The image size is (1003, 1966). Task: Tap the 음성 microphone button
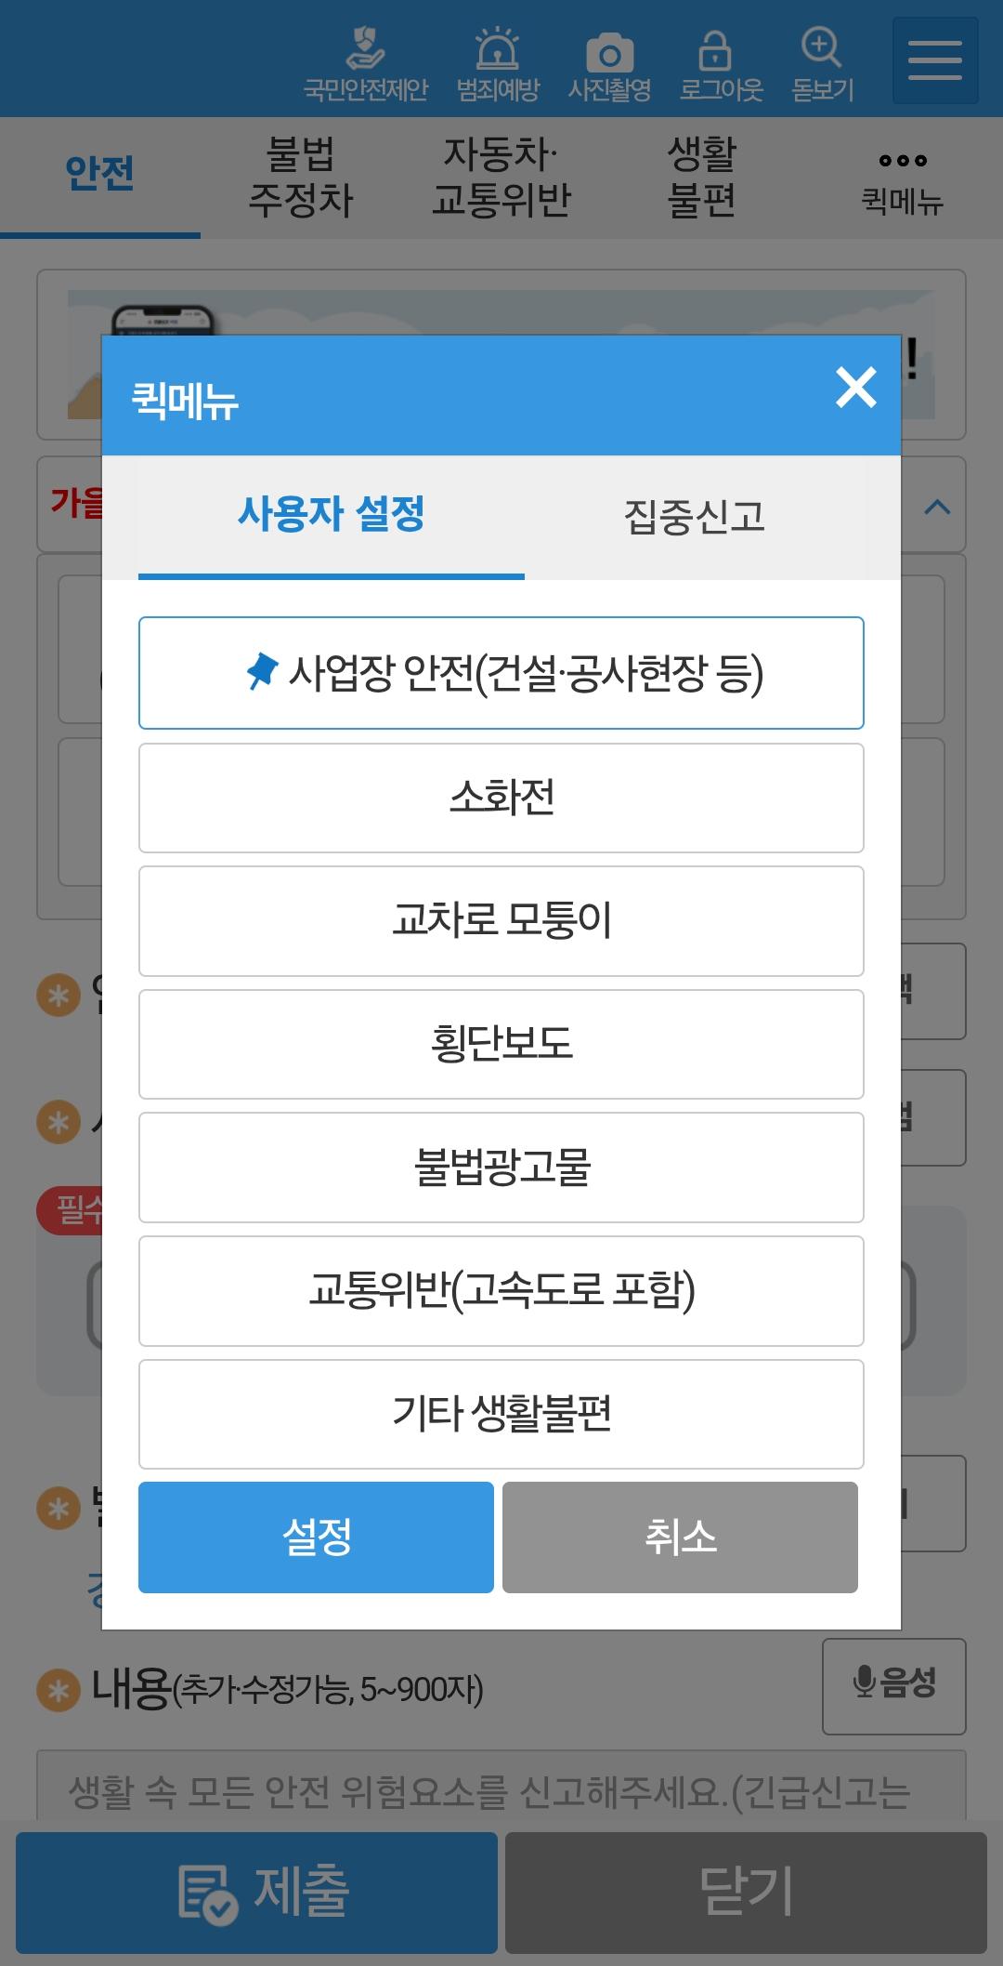(x=893, y=1686)
